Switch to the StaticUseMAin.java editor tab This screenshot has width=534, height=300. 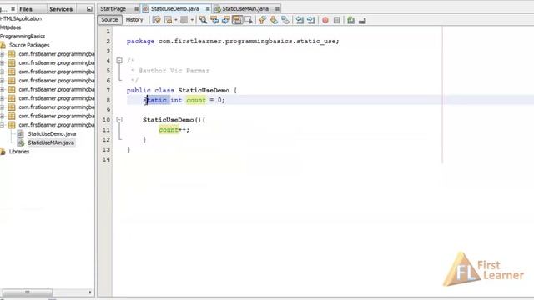(x=245, y=8)
